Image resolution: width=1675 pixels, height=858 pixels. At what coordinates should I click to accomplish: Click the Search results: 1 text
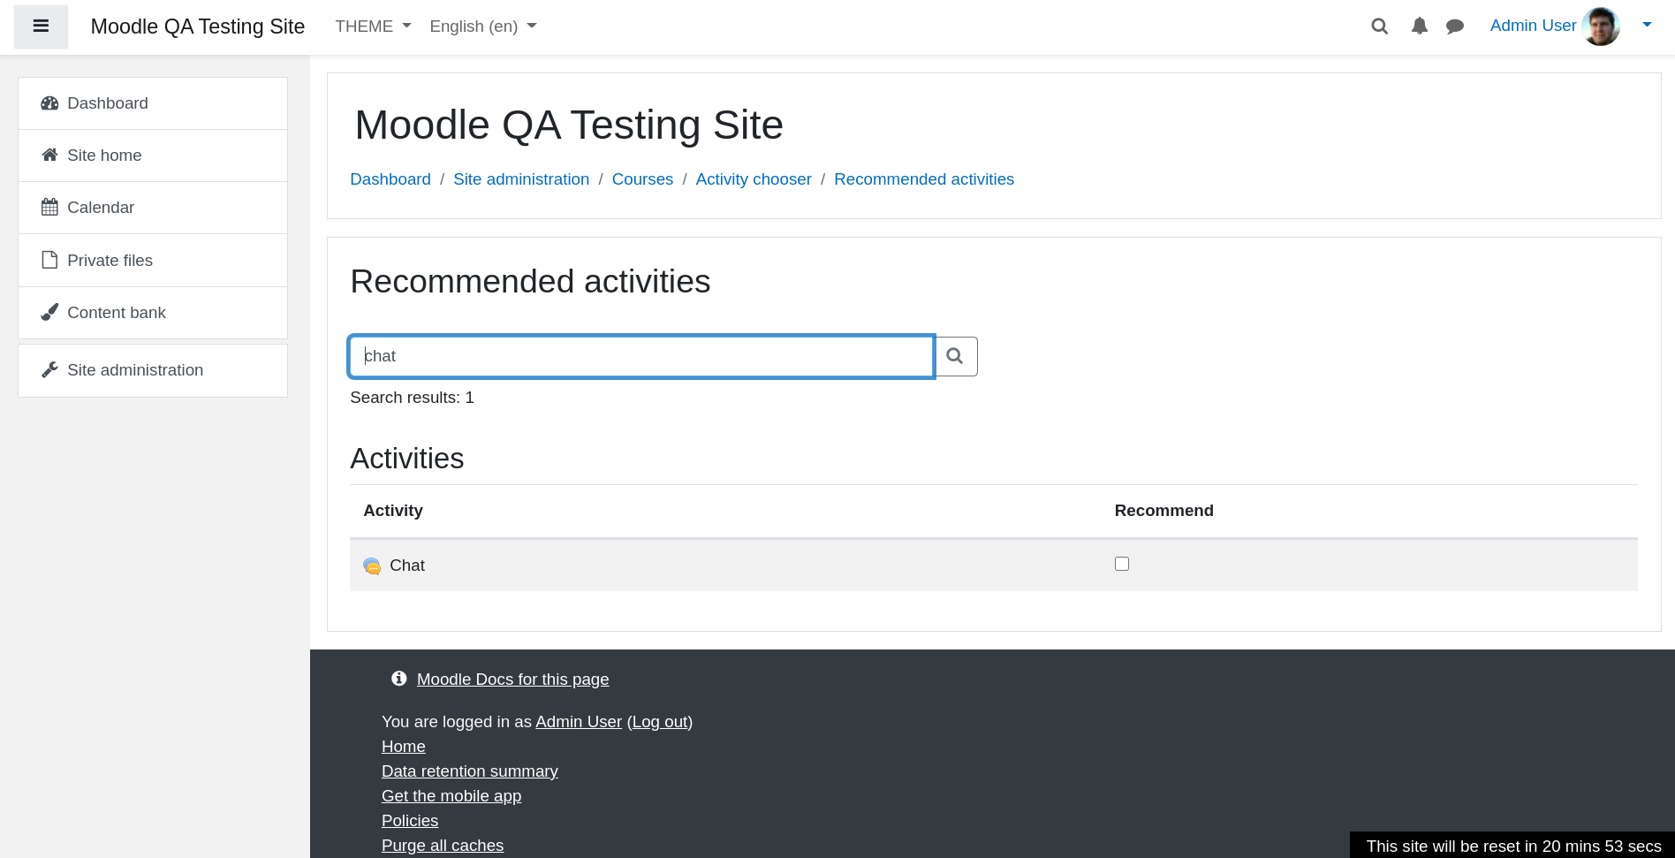tap(412, 398)
